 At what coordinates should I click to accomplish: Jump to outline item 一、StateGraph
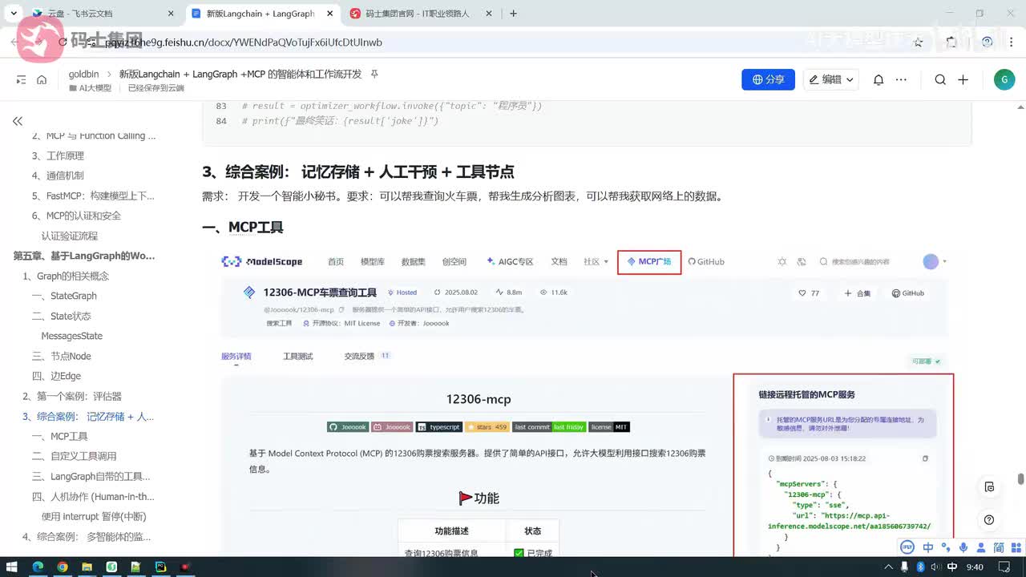(x=64, y=296)
